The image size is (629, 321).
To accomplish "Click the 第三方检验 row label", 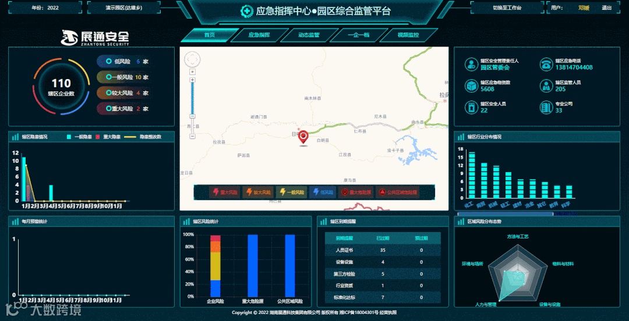I will (x=344, y=274).
